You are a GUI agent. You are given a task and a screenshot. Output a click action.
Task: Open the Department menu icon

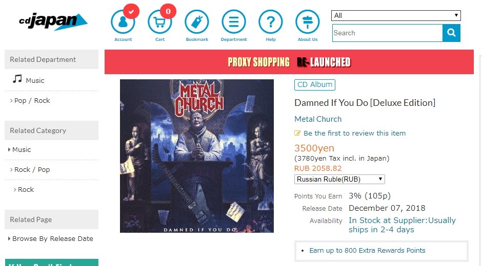(234, 22)
